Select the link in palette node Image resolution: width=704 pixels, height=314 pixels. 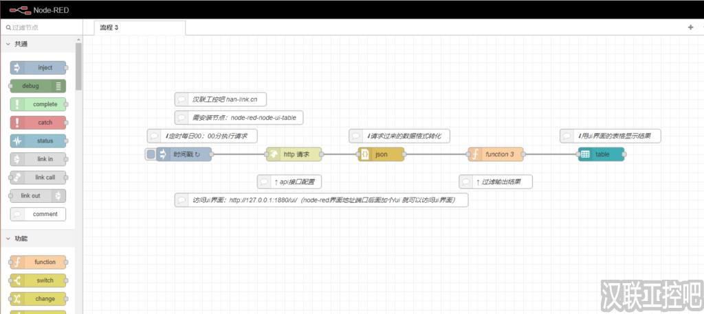(x=38, y=159)
